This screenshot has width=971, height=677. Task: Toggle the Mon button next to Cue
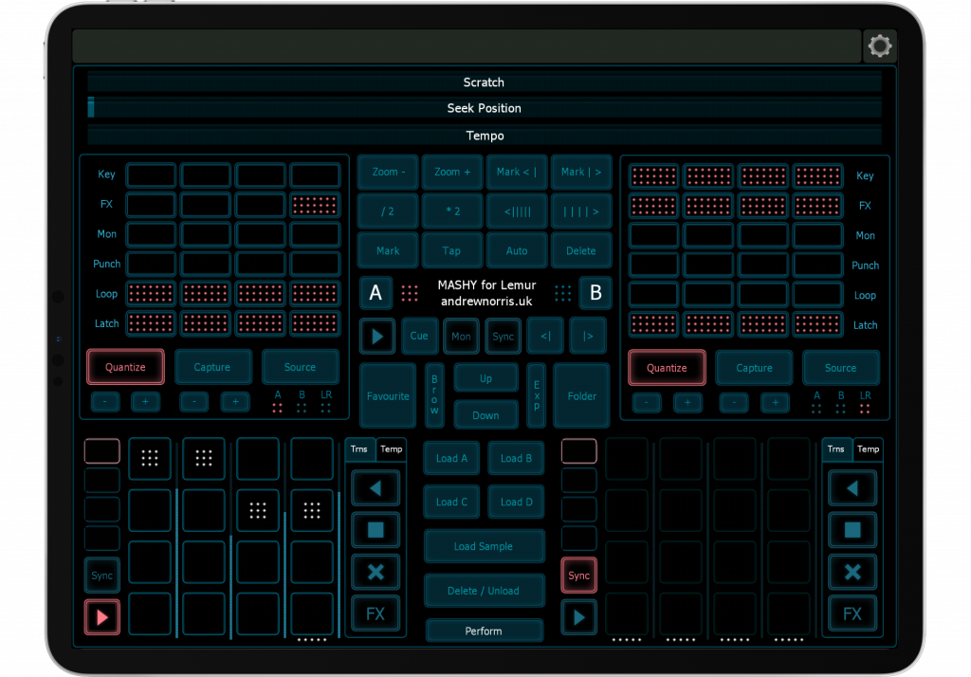tap(461, 336)
